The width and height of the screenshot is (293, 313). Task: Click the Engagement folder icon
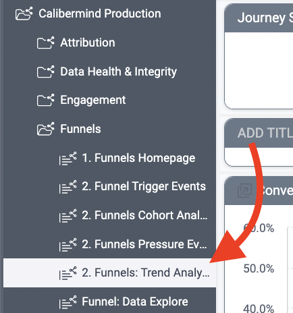click(x=45, y=100)
